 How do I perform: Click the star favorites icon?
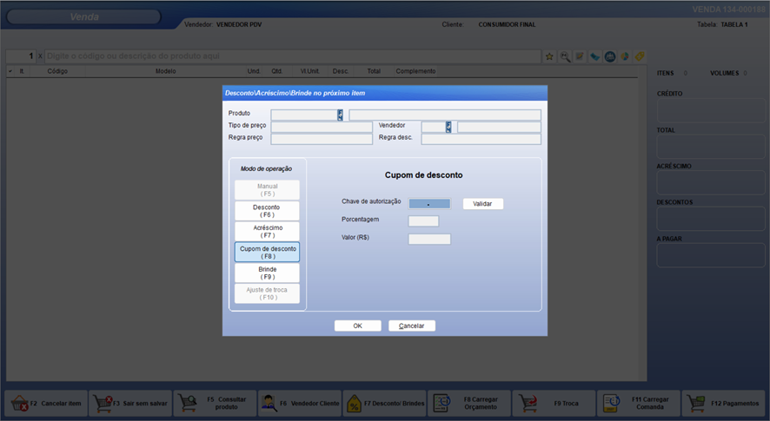pyautogui.click(x=549, y=56)
